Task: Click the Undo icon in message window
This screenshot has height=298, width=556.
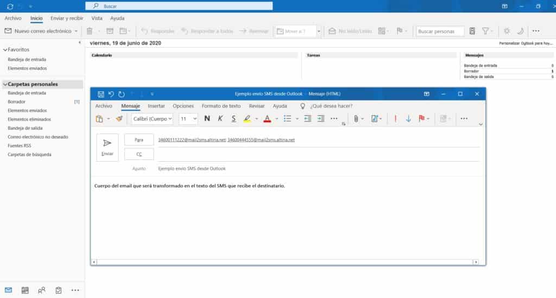Action: click(111, 94)
